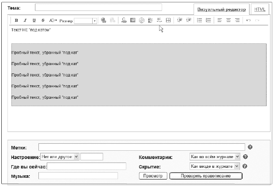Switch to the HTML tab
Screen dimensions: 274x187
[260, 9]
